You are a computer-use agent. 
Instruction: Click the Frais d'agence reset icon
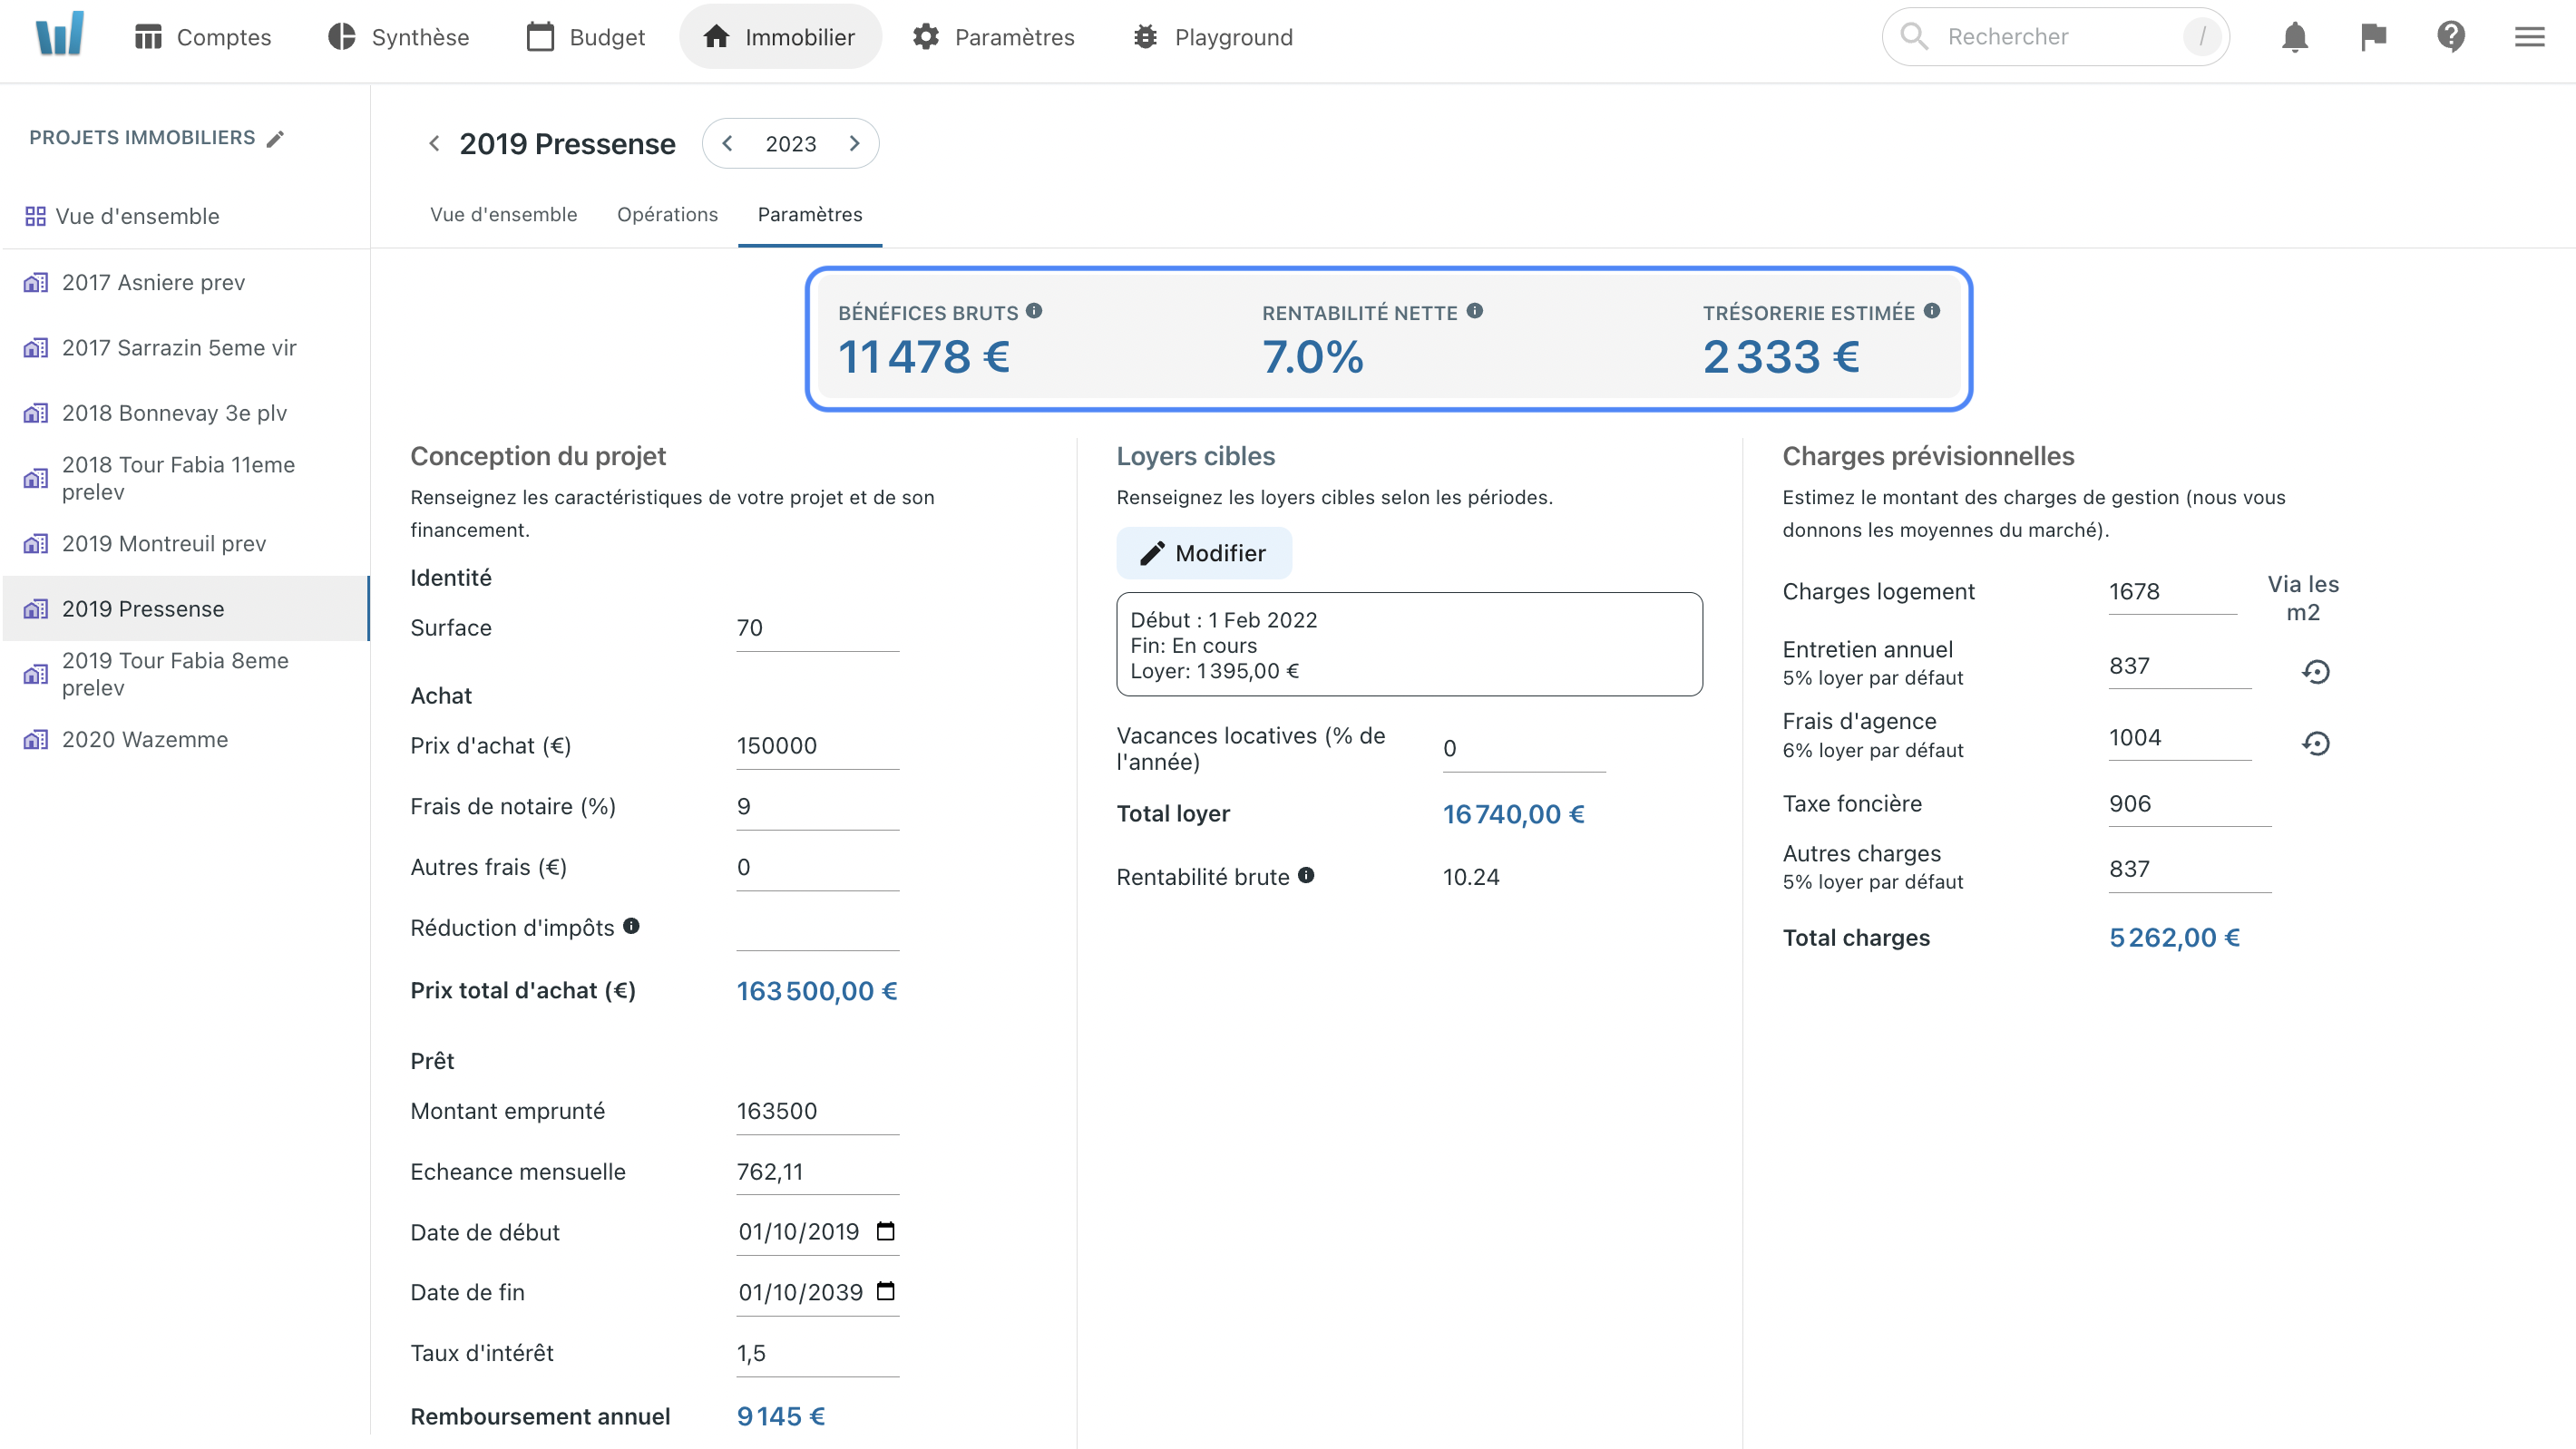coord(2317,743)
